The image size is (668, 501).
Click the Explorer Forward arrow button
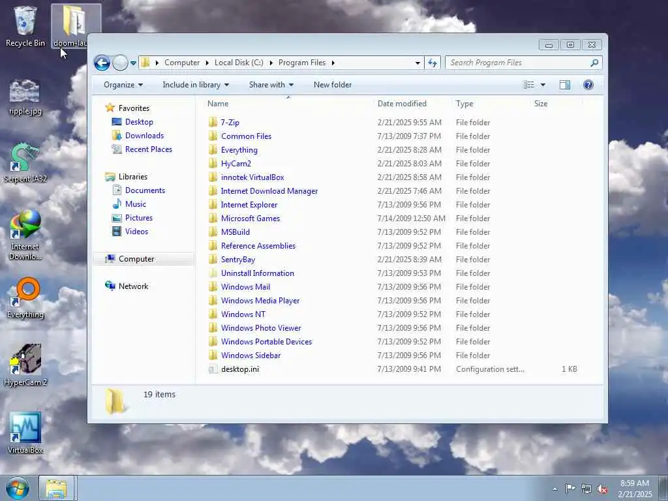click(x=120, y=63)
